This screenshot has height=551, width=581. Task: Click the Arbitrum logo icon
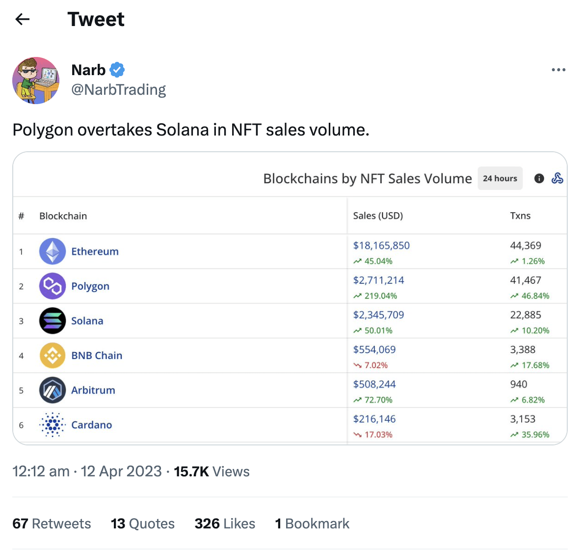point(53,390)
